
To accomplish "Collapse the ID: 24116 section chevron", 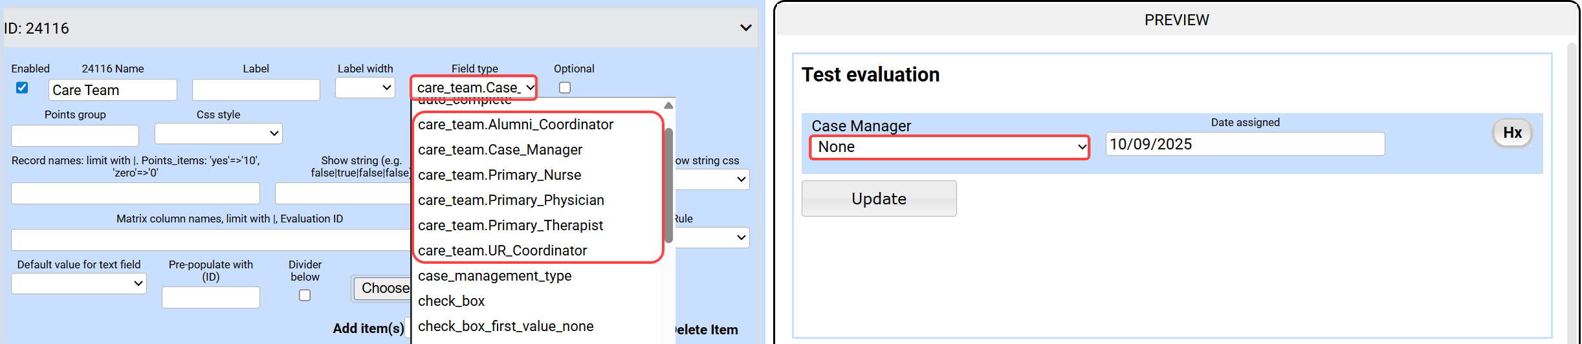I will coord(745,28).
